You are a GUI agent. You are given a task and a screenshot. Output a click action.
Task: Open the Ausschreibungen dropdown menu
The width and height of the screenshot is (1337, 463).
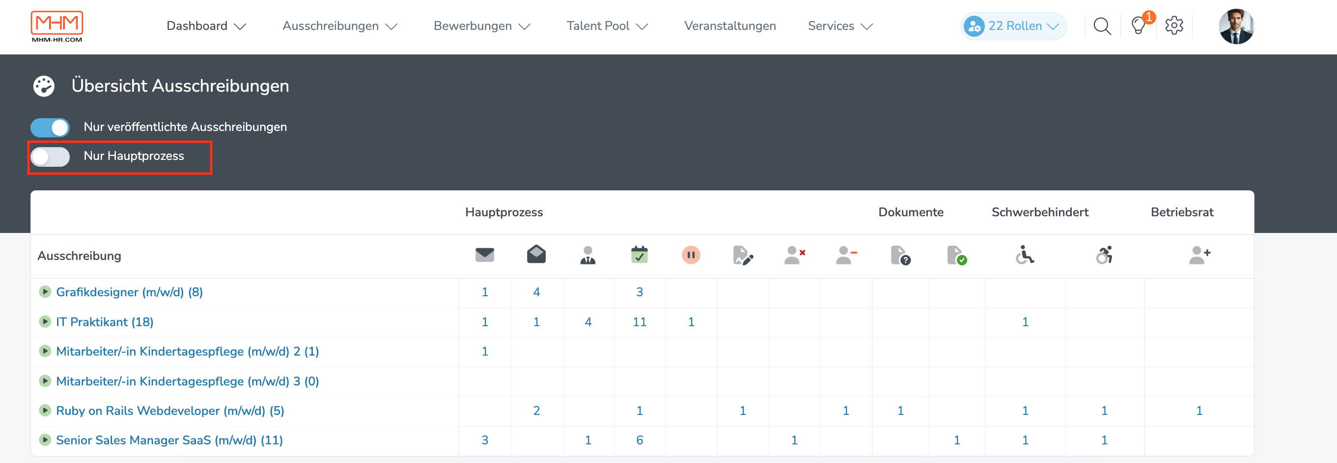(x=339, y=26)
